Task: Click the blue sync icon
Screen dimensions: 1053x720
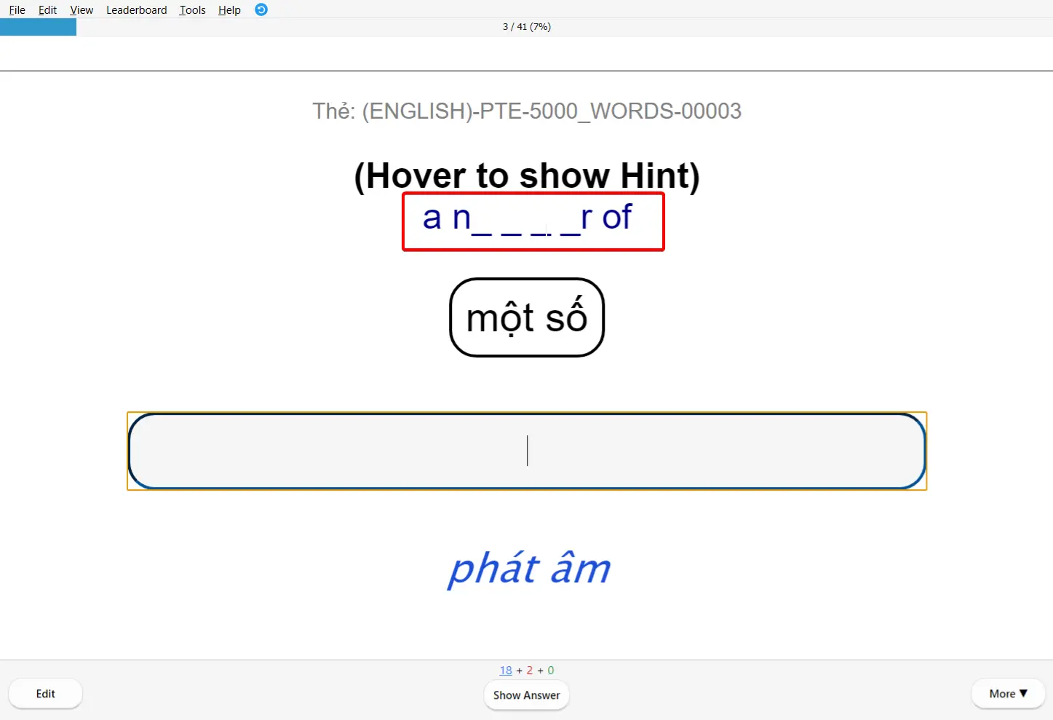Action: click(261, 9)
